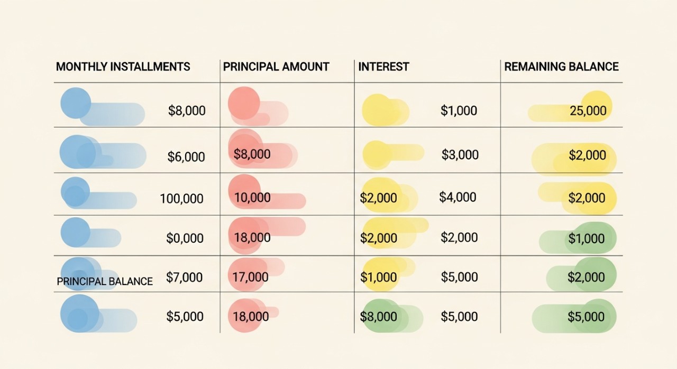Select the 100,000 monthly installment value
The image size is (677, 369).
(x=181, y=199)
